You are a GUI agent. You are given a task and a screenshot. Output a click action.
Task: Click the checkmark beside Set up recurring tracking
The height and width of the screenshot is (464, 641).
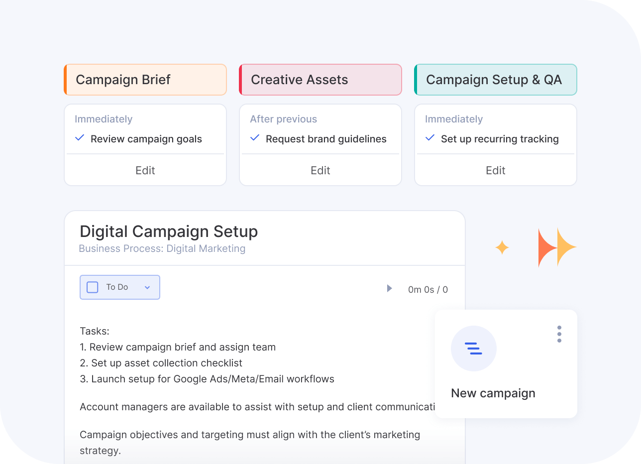pos(430,138)
